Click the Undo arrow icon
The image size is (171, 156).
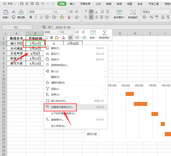[x=43, y=4]
